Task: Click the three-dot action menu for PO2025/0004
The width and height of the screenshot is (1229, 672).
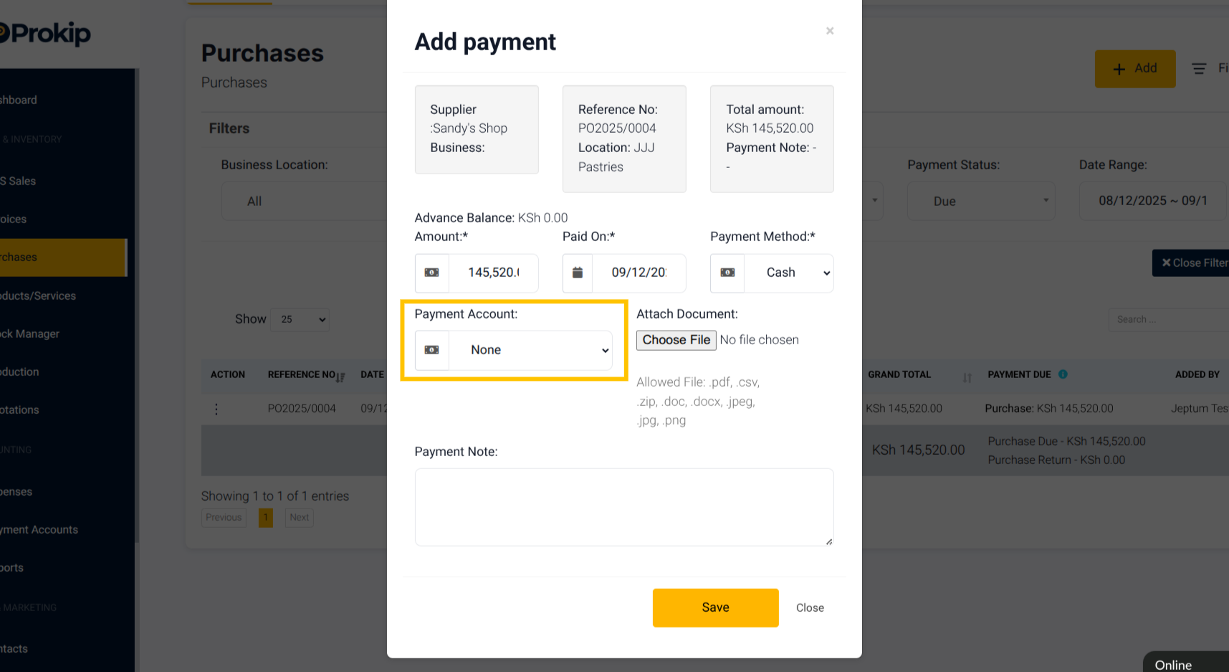Action: [216, 409]
